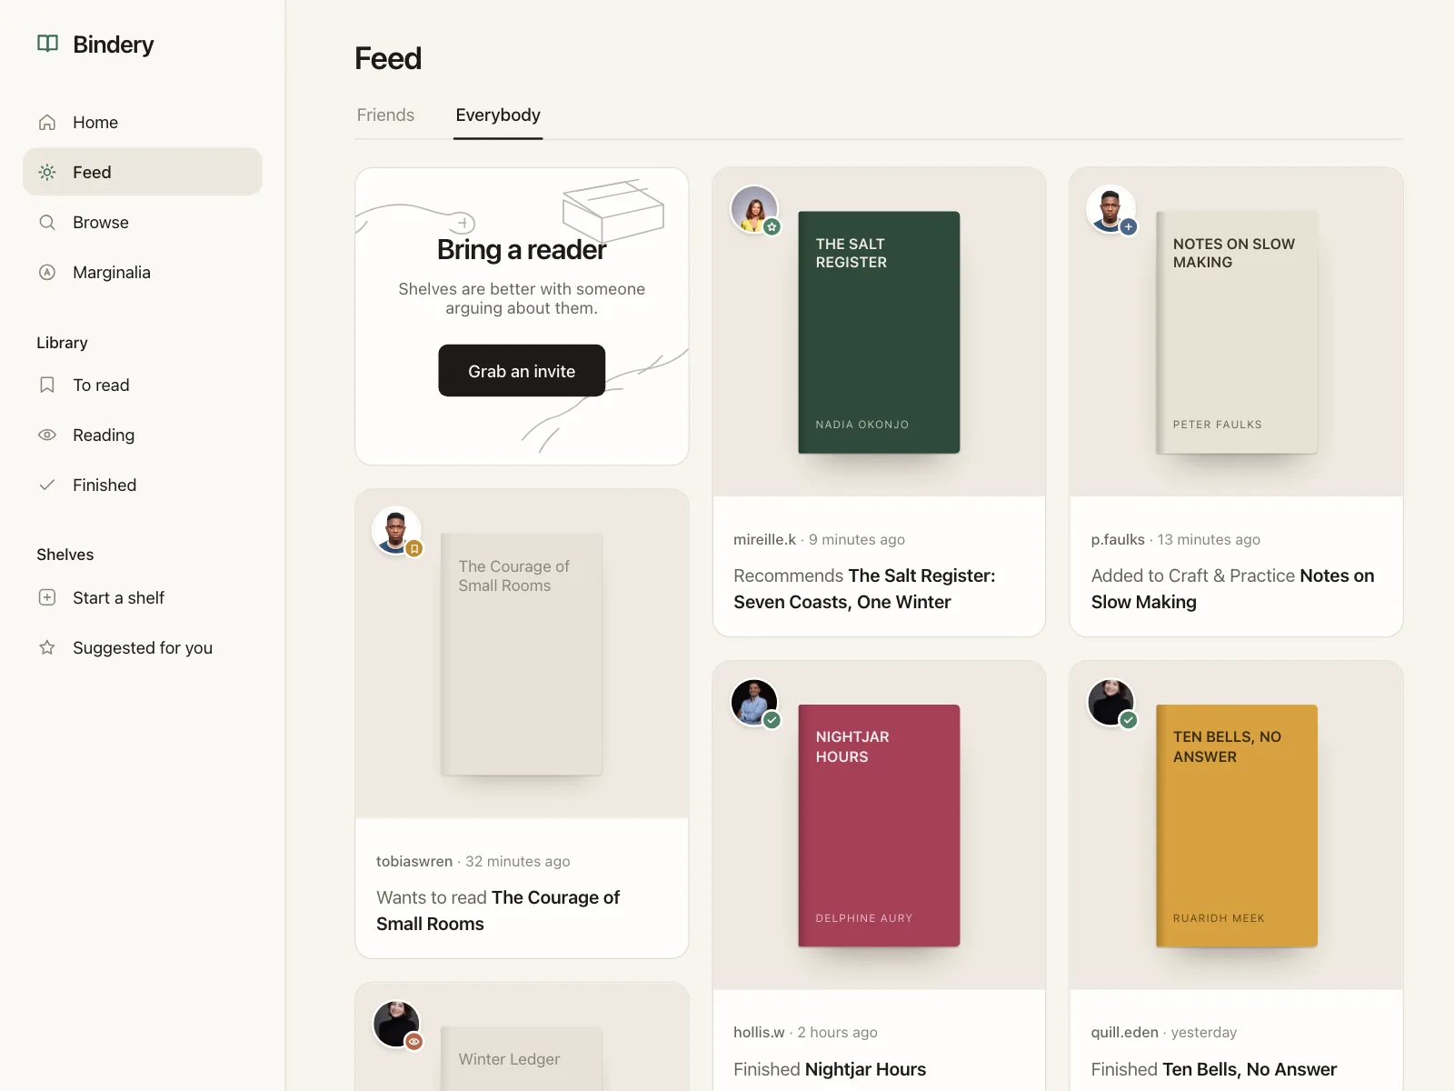This screenshot has height=1091, width=1454.
Task: Open The Courage of Small Rooms title link
Action: click(498, 911)
